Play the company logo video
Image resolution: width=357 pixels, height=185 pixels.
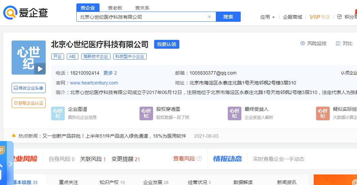click(x=40, y=69)
